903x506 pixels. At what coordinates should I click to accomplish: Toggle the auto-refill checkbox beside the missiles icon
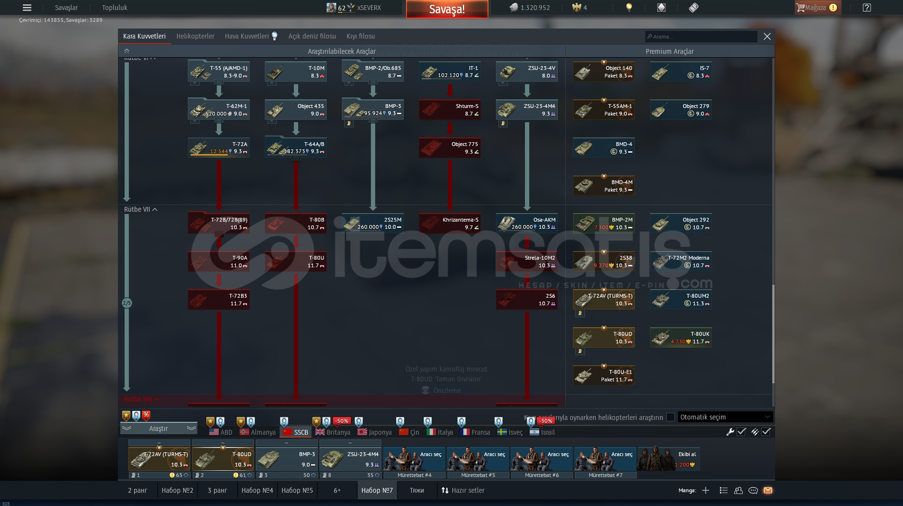coord(766,432)
